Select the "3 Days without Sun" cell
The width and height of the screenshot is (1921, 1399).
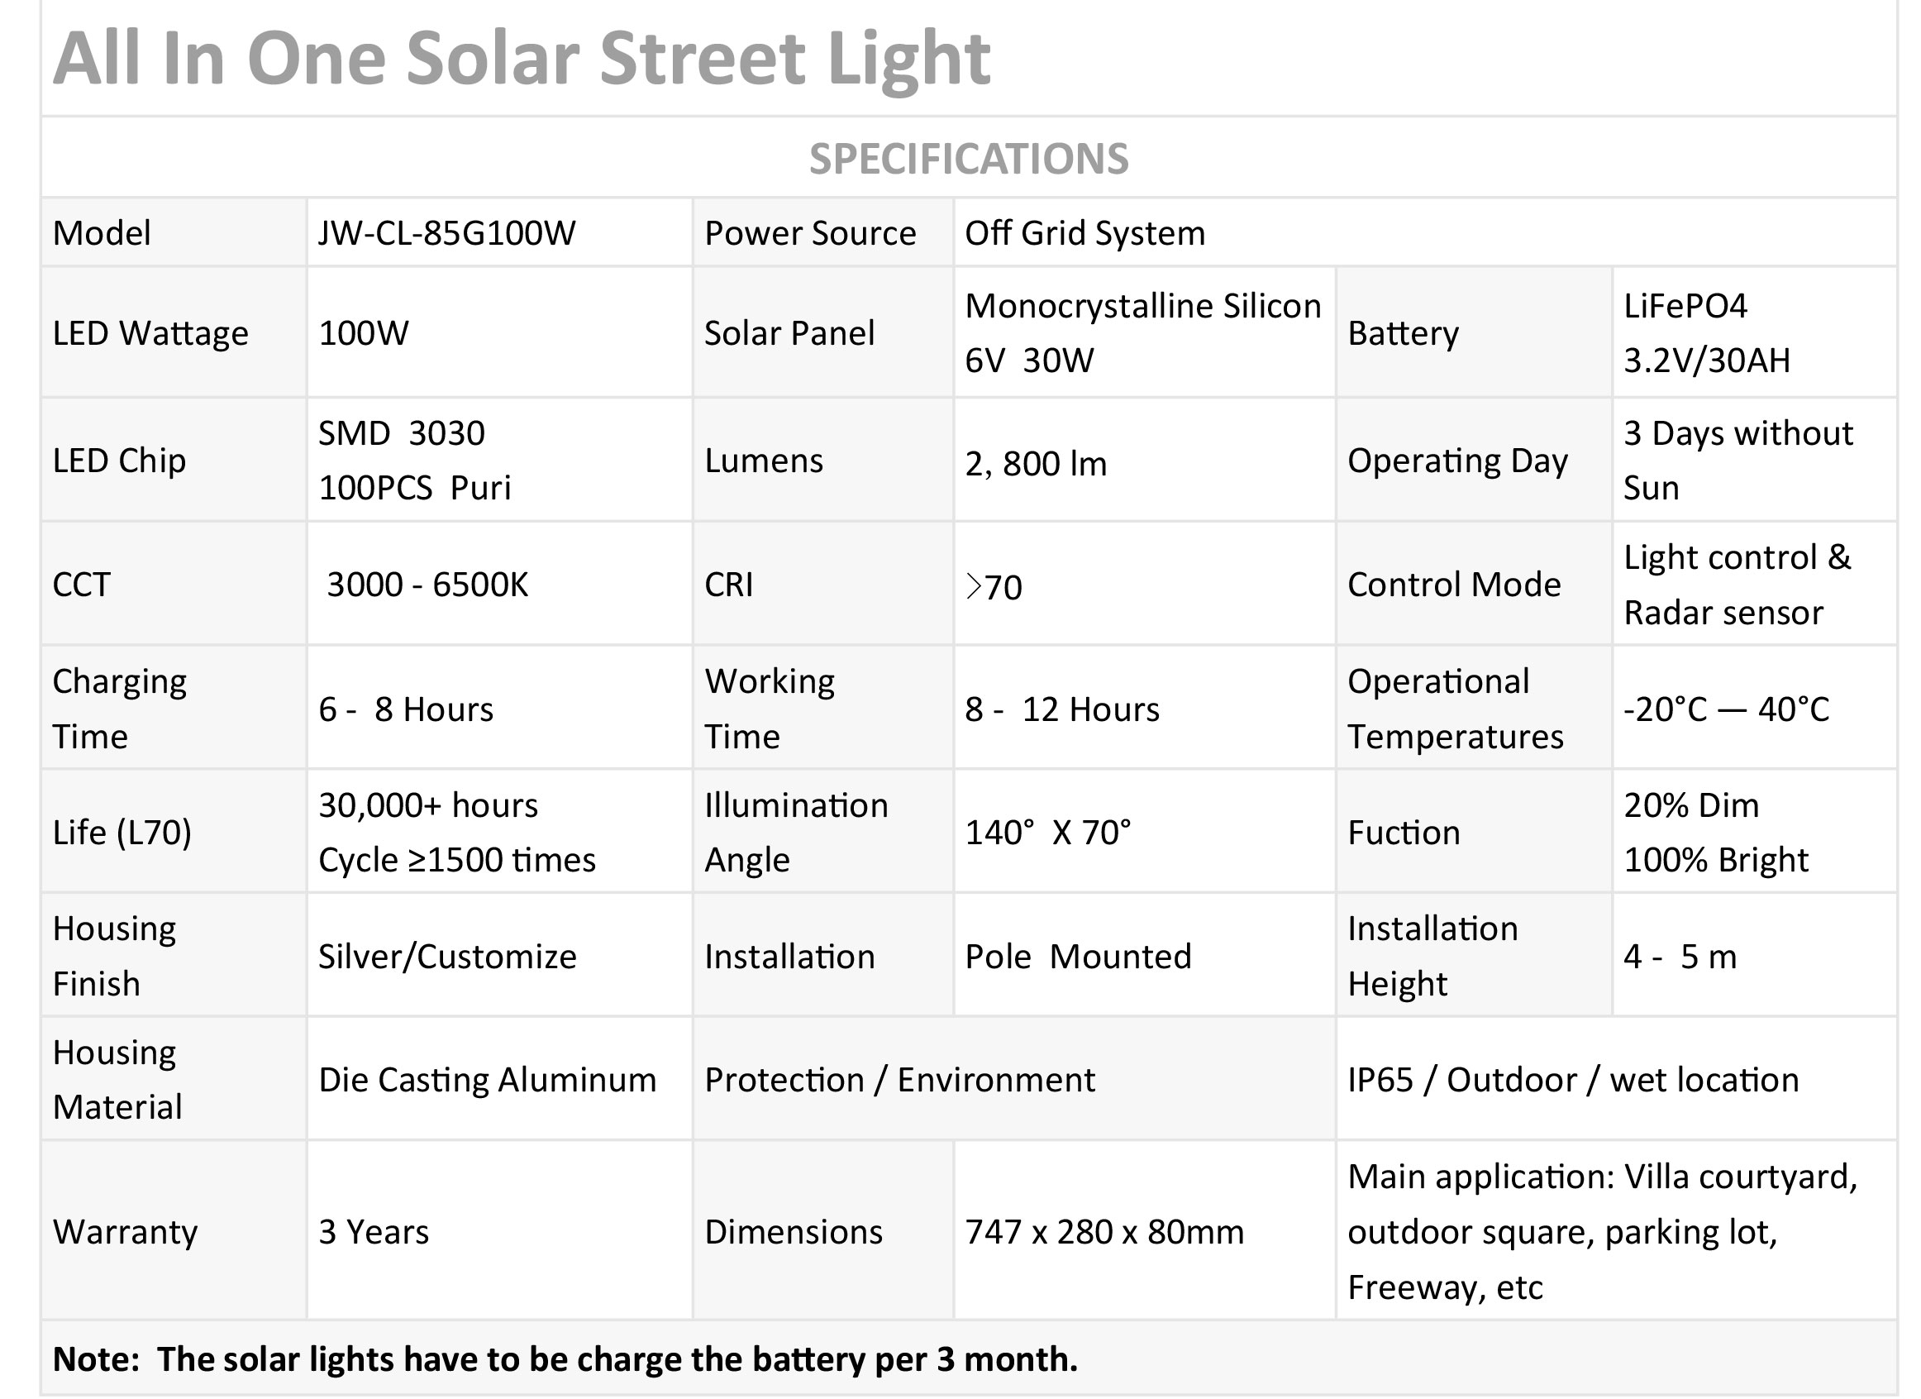[x=1737, y=460]
